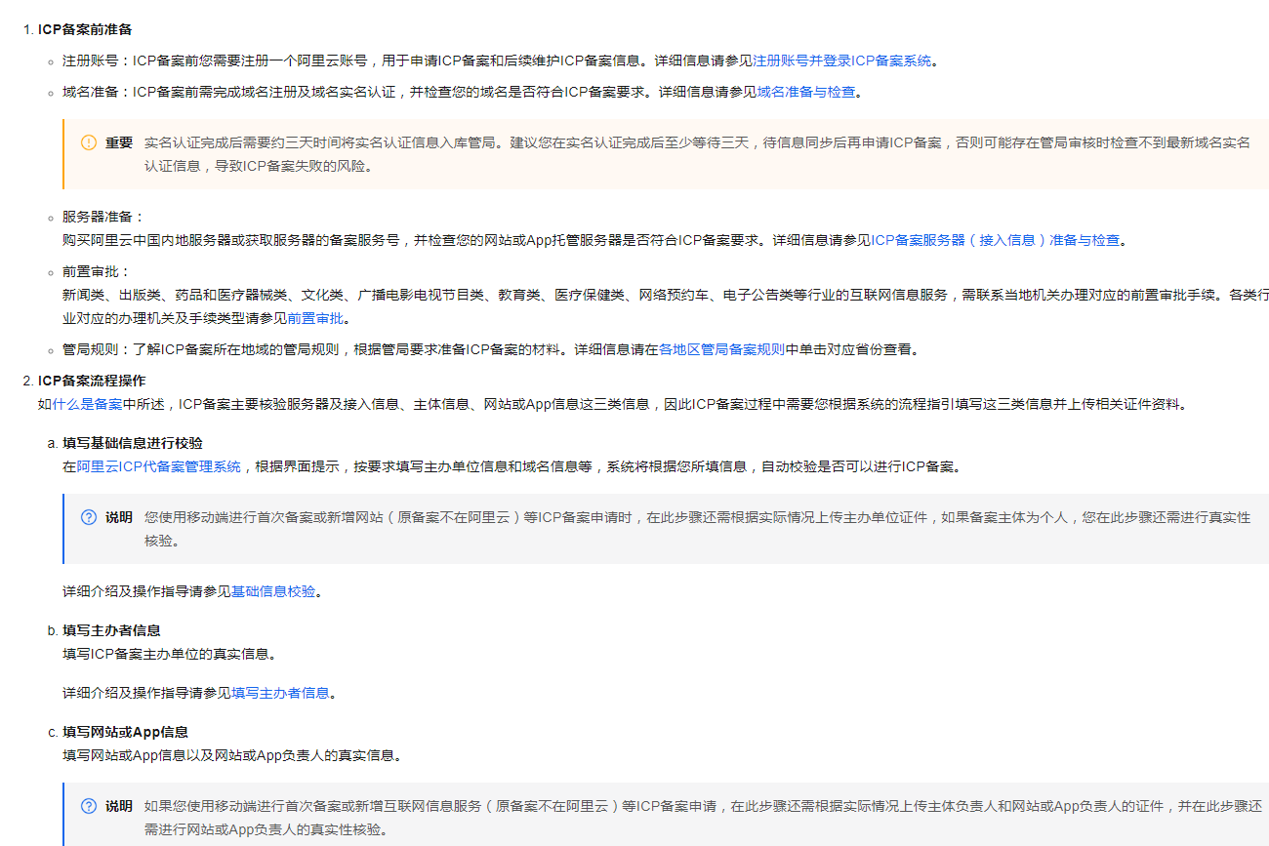Viewport: 1269px width, 846px height.
Task: Open the 各地区管局备案规则 link
Action: click(721, 349)
